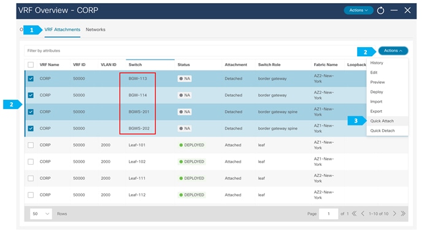
Task: Sort by the Attachment column header
Action: 236,65
